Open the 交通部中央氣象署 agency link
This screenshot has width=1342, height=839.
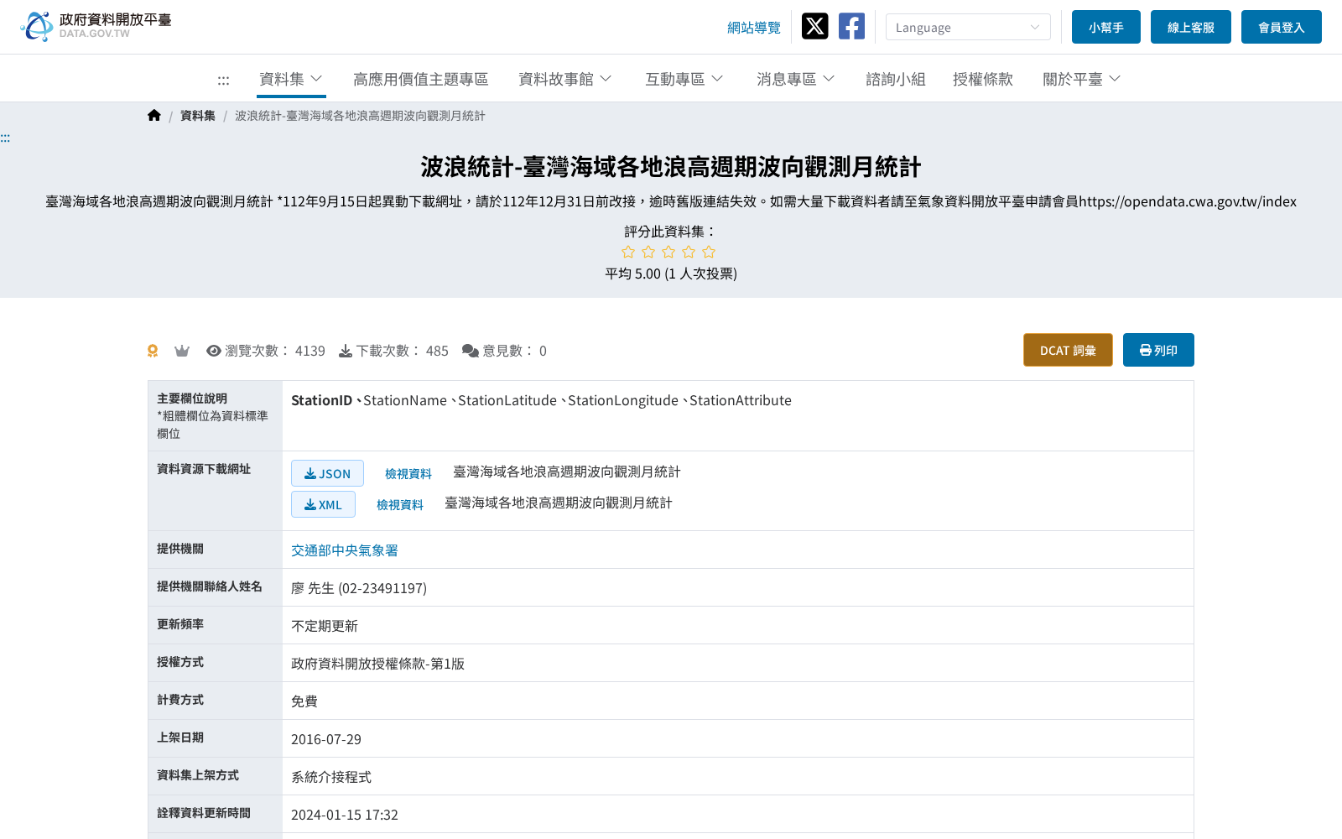(x=345, y=550)
